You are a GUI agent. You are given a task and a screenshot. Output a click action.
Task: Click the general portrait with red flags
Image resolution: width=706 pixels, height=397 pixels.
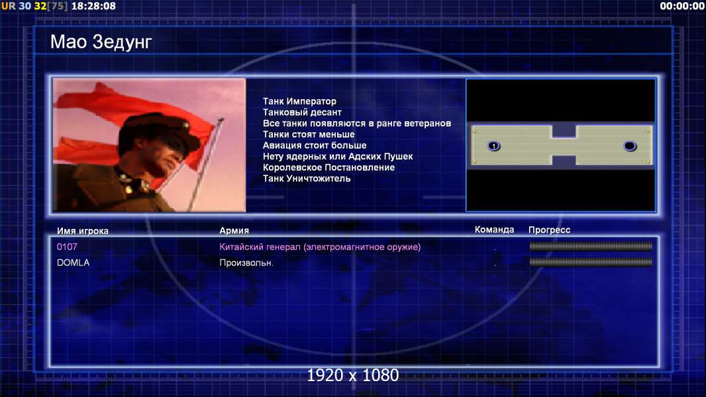(x=150, y=145)
